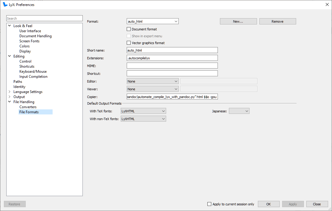The image size is (332, 211).
Task: Focus the Search preferences field
Action: (45, 18)
